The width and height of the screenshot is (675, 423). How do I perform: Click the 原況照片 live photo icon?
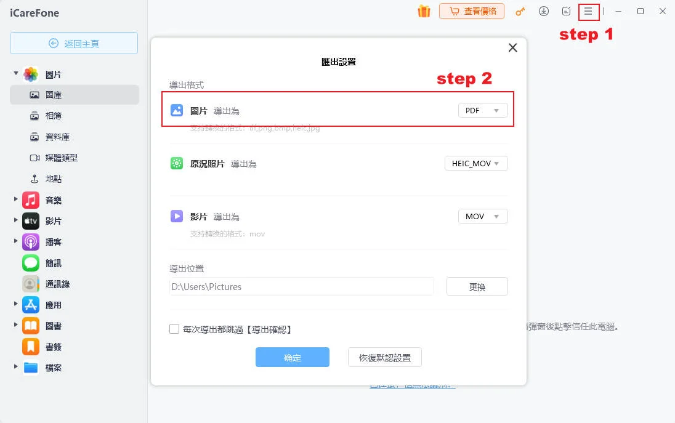[177, 164]
